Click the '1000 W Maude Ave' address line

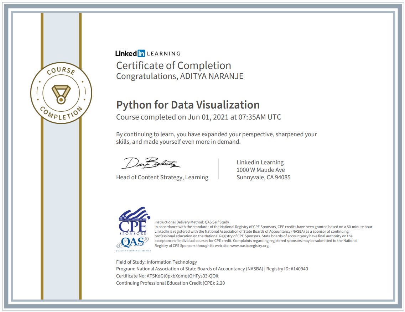pyautogui.click(x=260, y=170)
